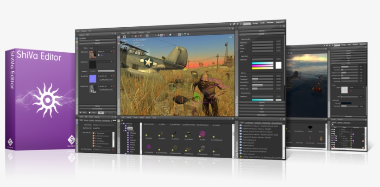The width and height of the screenshot is (380, 187).
Task: Click the Foam texture preview in second window
Action: tap(344, 90)
